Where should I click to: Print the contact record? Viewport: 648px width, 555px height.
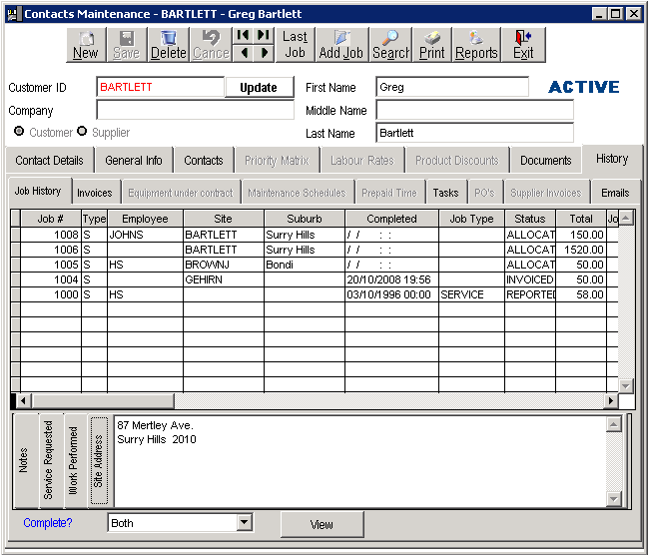pyautogui.click(x=431, y=45)
